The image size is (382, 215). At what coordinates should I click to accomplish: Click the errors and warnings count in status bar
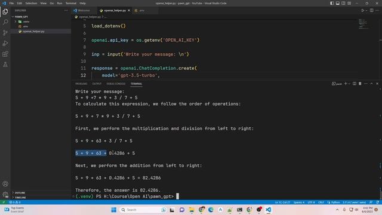(x=15, y=202)
